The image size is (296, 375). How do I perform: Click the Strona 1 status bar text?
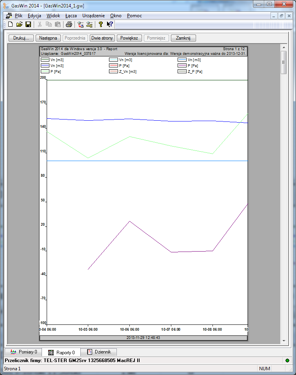point(12,369)
